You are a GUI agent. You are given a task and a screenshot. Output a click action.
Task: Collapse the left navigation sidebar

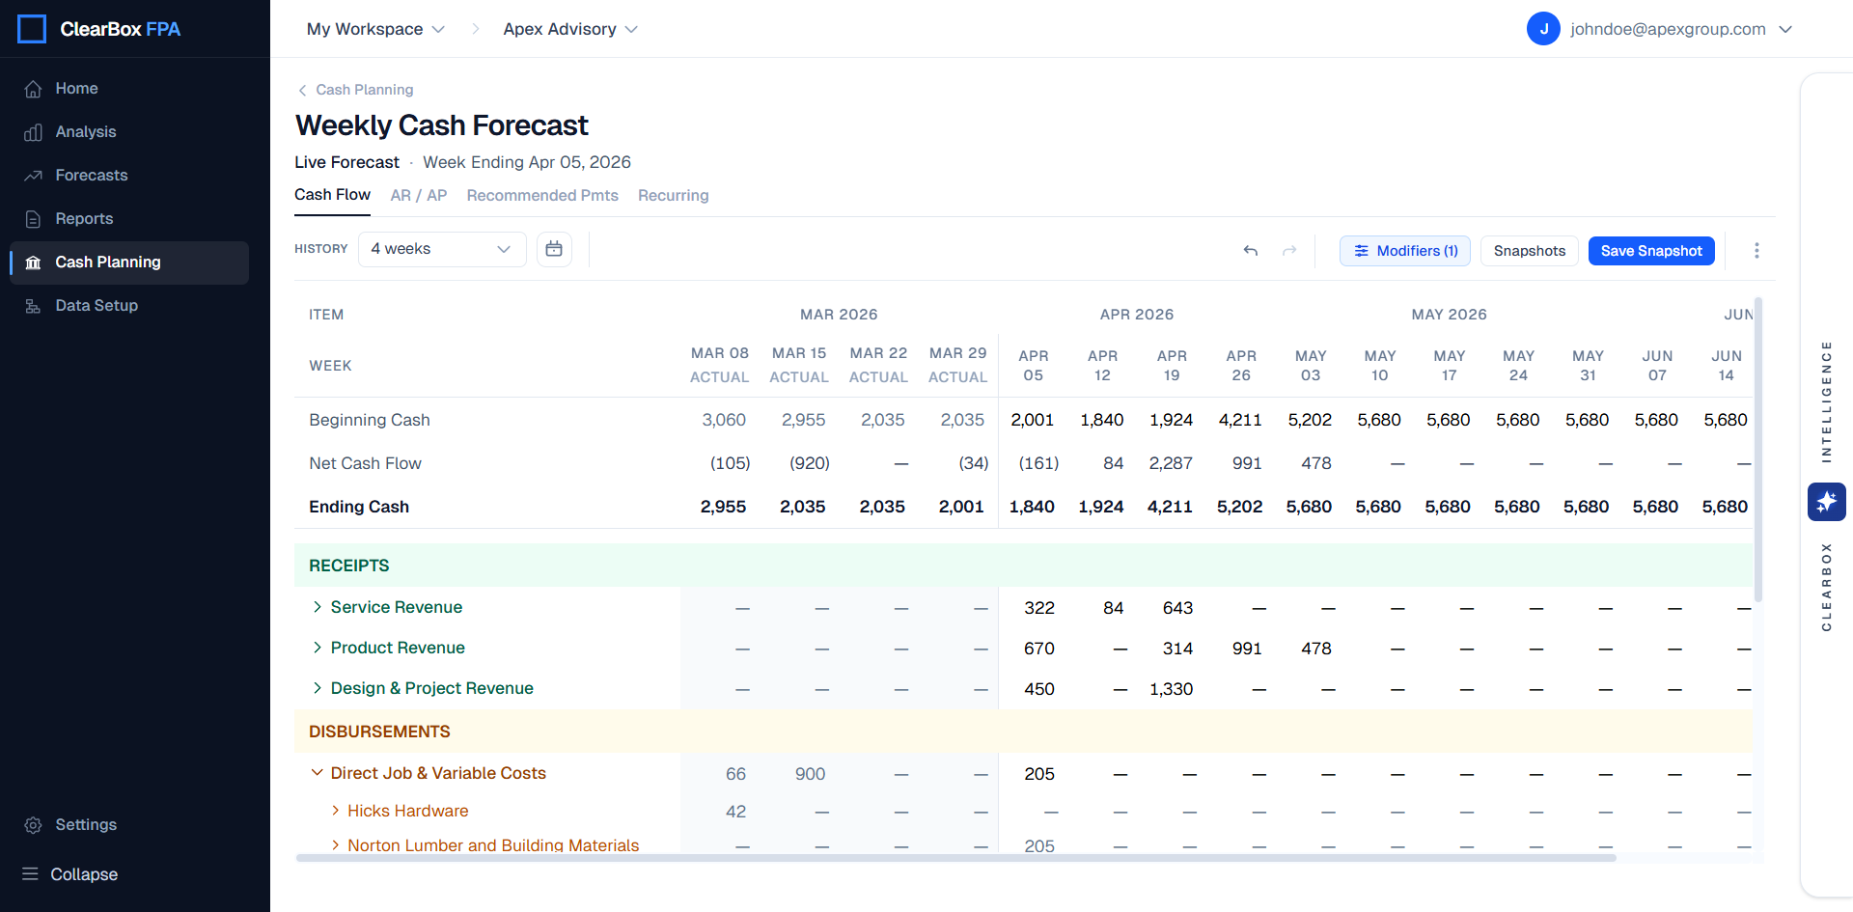[x=32, y=874]
